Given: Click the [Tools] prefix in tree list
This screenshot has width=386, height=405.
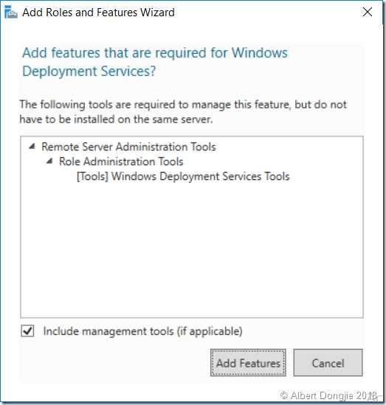Looking at the screenshot, I should pyautogui.click(x=92, y=176).
